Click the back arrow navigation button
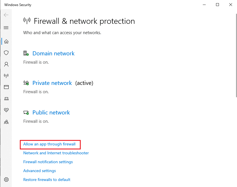Image resolution: width=237 pixels, height=187 pixels. pyautogui.click(x=6, y=15)
